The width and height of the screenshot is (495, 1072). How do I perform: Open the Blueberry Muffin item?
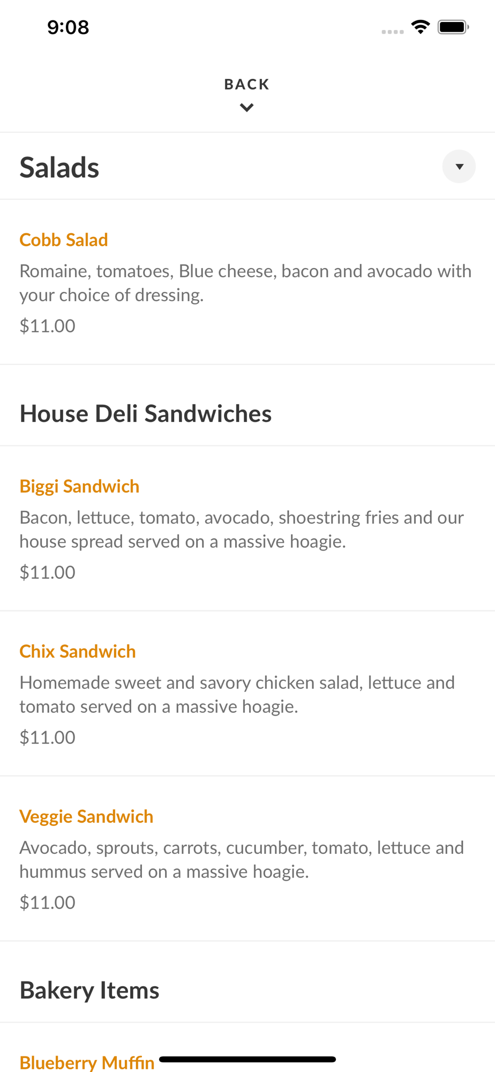click(x=87, y=1062)
